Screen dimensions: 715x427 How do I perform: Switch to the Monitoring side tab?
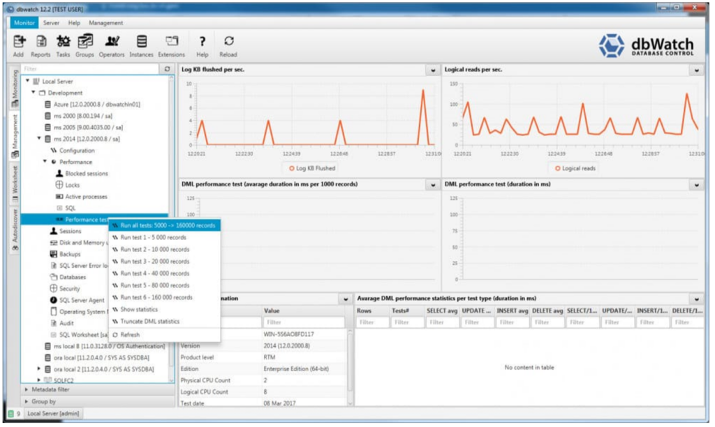[x=15, y=88]
